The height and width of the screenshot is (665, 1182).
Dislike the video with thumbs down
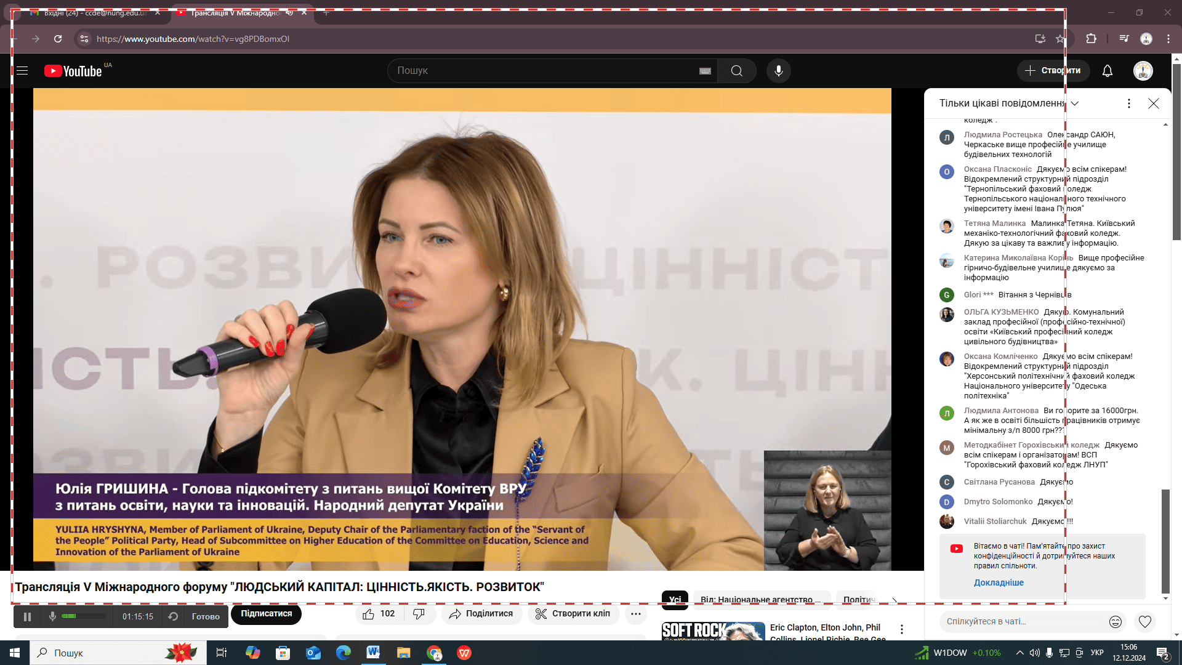(419, 614)
